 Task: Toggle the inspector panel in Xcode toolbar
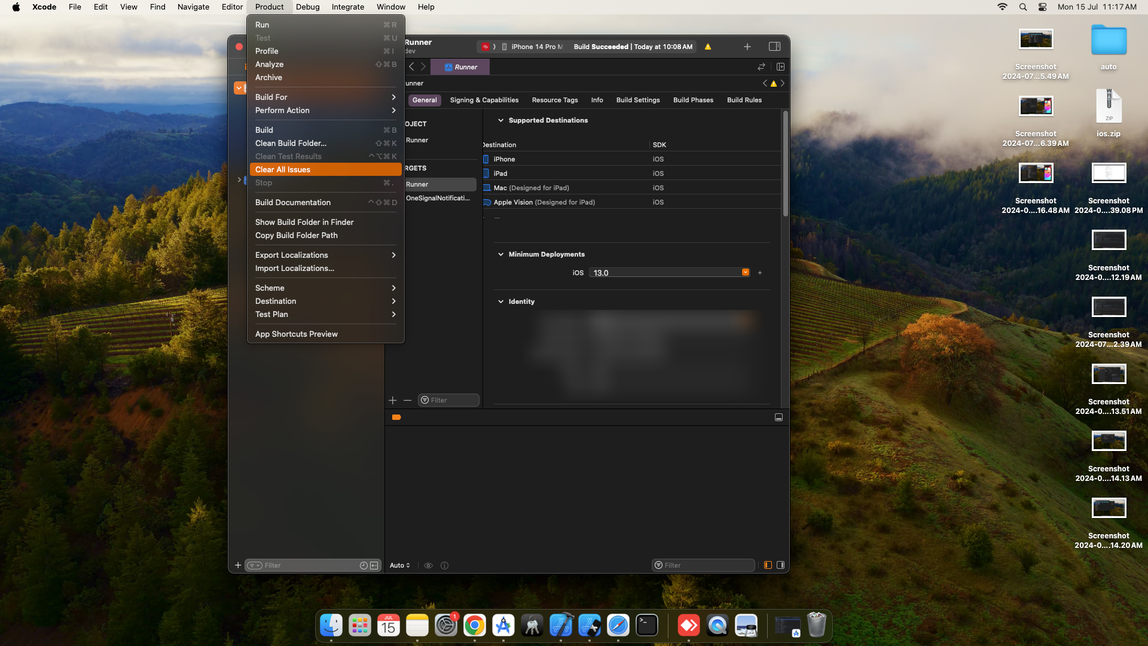(774, 47)
